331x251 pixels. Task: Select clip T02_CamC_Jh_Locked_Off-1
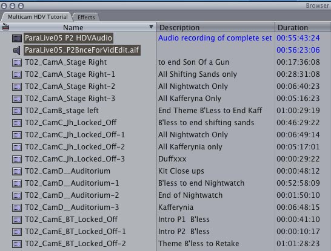pyautogui.click(x=75, y=135)
